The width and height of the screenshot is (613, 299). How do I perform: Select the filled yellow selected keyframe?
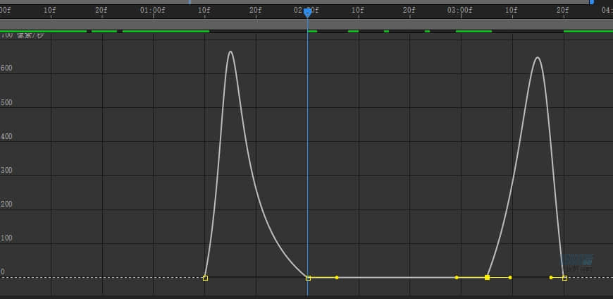(487, 278)
